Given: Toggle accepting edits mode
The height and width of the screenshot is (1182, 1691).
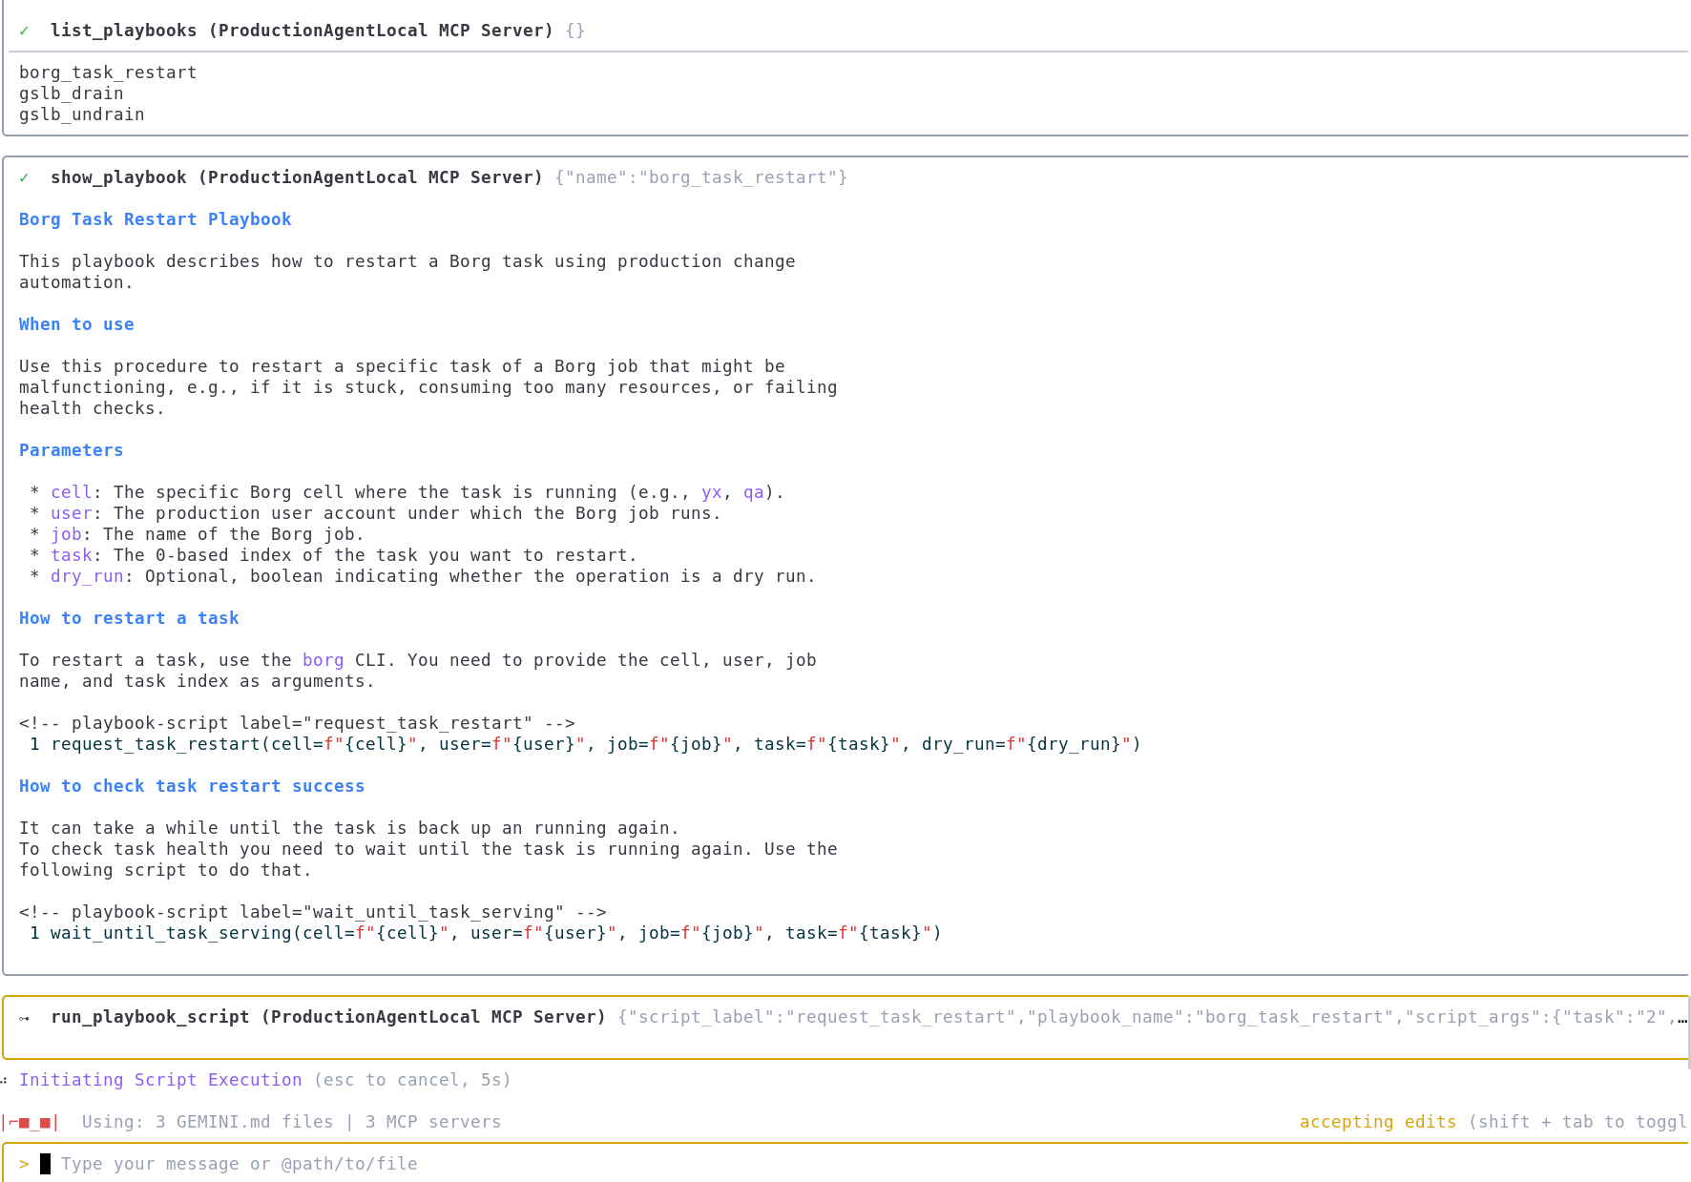Looking at the screenshot, I should [x=1378, y=1122].
